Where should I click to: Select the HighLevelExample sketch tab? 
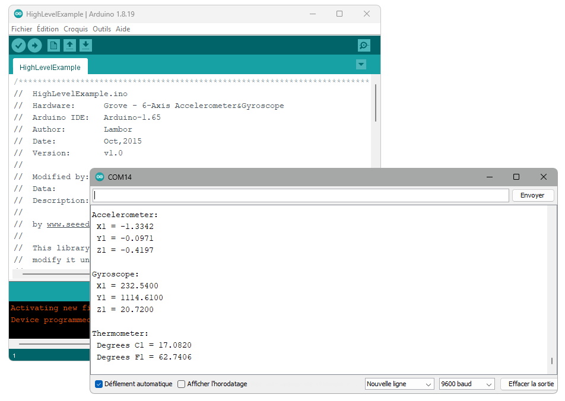[50, 67]
